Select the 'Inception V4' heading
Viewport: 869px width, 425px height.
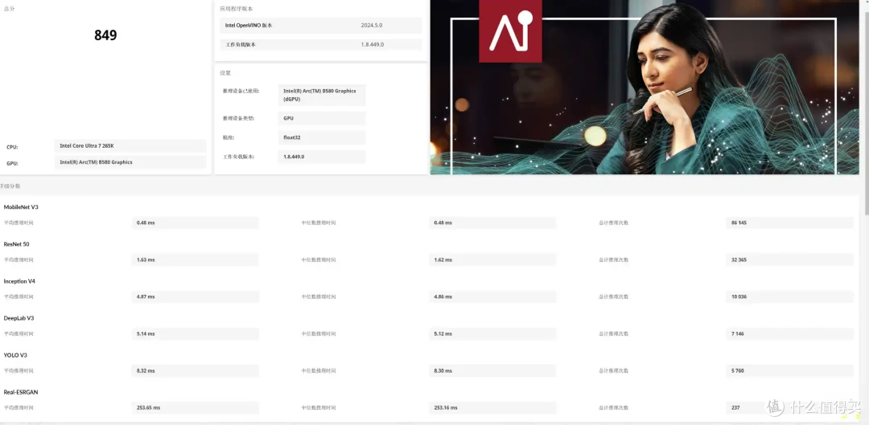click(x=19, y=281)
